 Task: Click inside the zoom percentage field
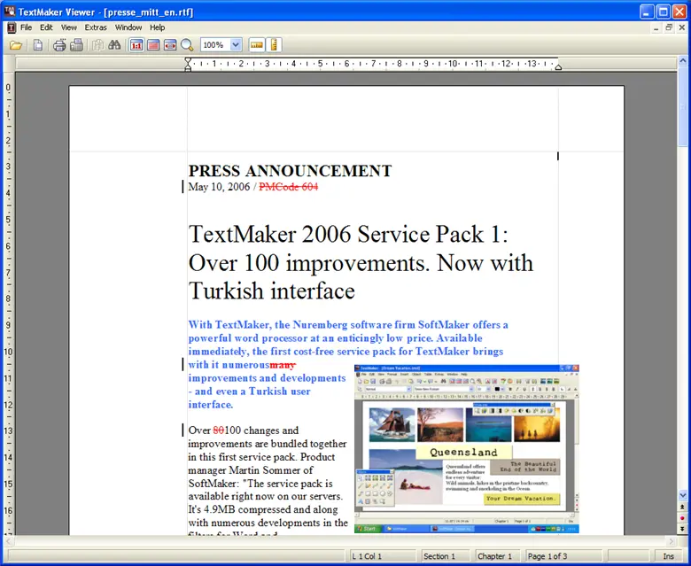[x=215, y=45]
